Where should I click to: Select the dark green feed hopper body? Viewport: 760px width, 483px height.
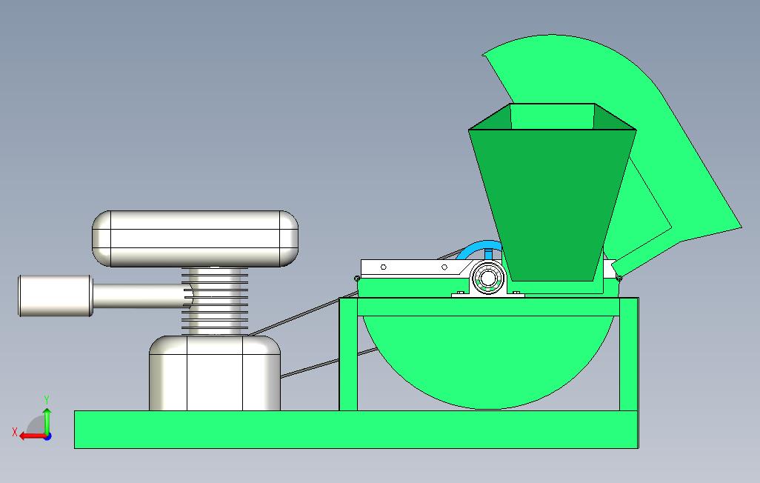point(552,204)
